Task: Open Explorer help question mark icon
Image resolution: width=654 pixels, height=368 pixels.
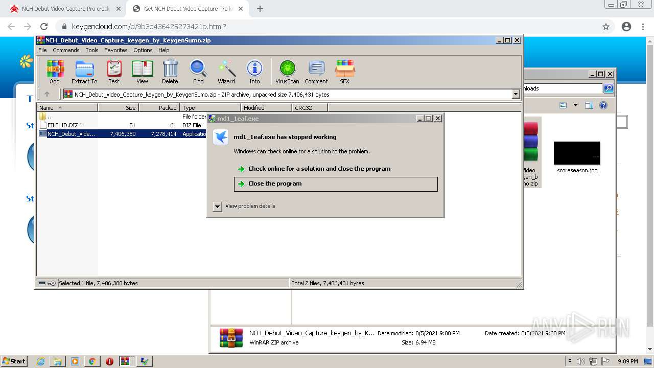Action: (603, 105)
